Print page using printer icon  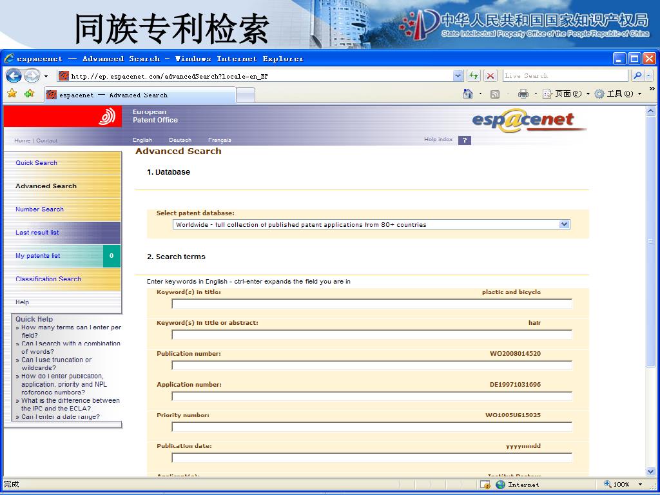click(x=523, y=94)
